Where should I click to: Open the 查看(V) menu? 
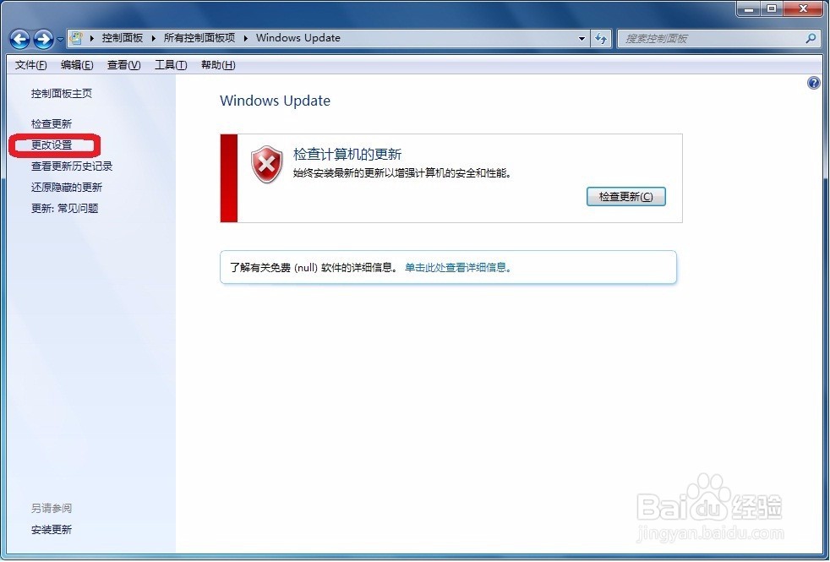(x=124, y=65)
